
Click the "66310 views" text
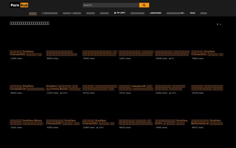point(125,128)
